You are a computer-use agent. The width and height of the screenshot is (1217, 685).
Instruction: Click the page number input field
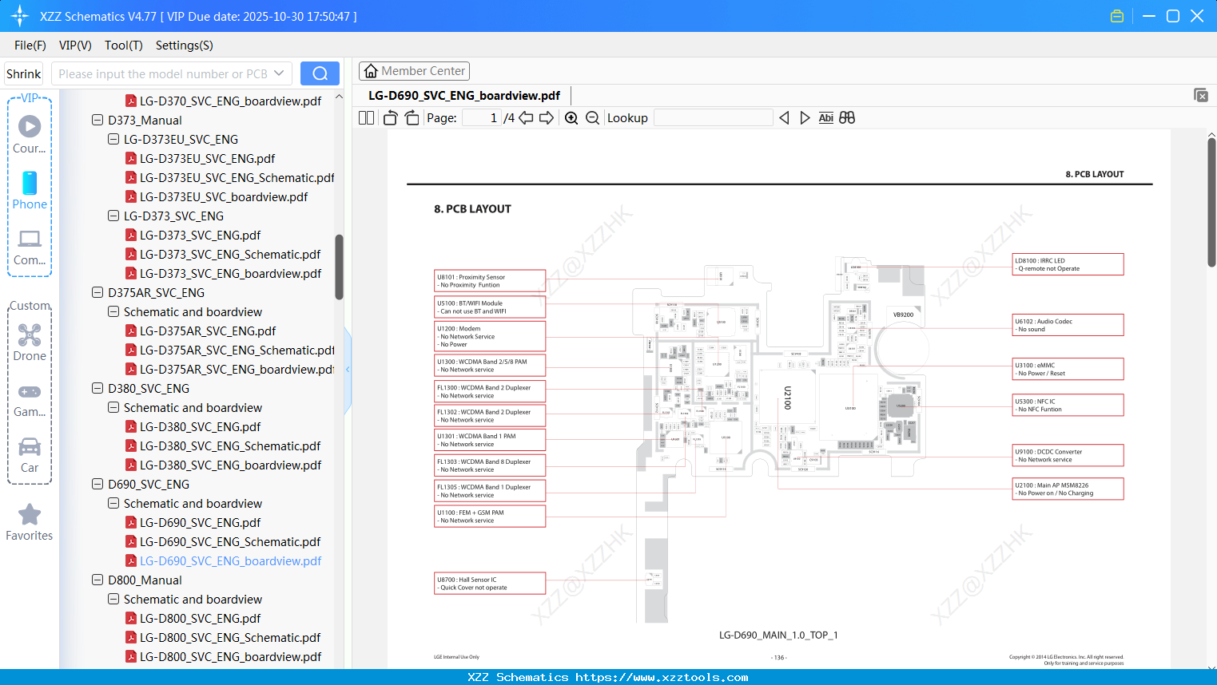coord(480,117)
